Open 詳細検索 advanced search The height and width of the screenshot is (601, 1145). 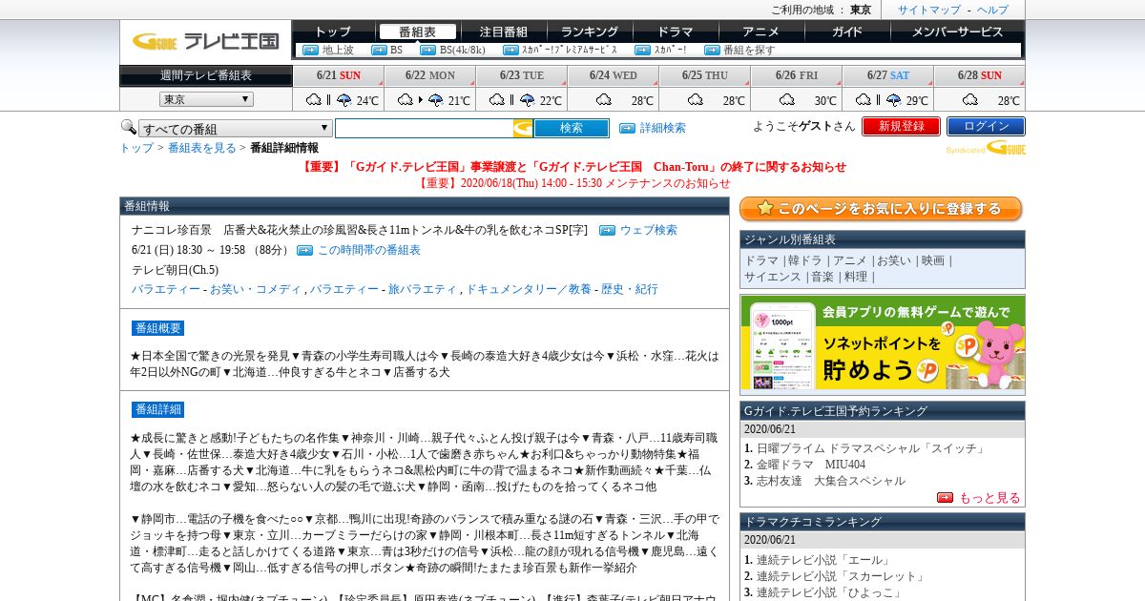[662, 128]
